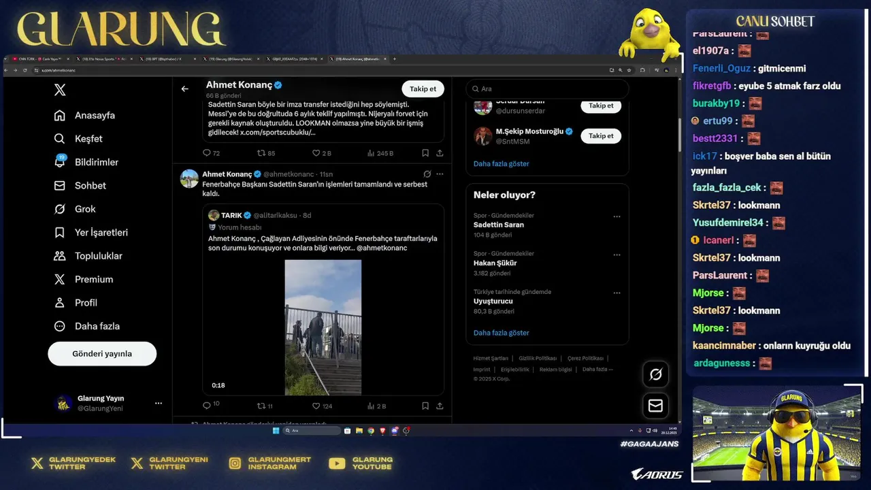Screen dimensions: 871x490
Task: Open Glarung Yayın account options menu
Action: (x=159, y=404)
